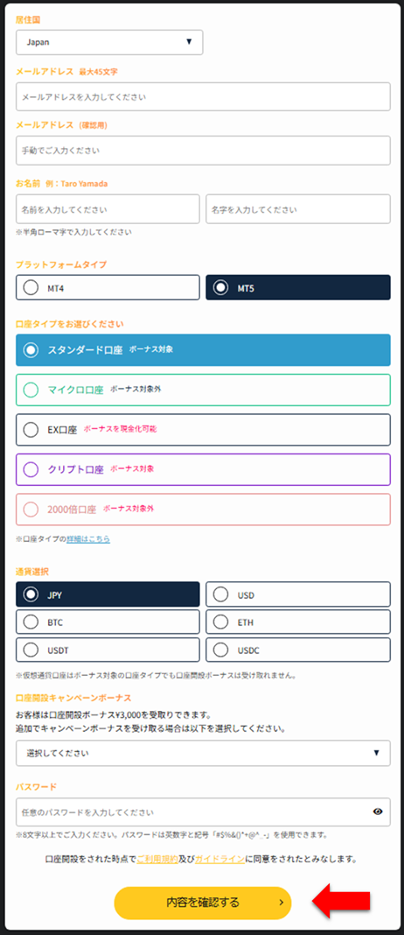Toggle password visibility eye icon
Screen dimensions: 404x935
pyautogui.click(x=377, y=812)
